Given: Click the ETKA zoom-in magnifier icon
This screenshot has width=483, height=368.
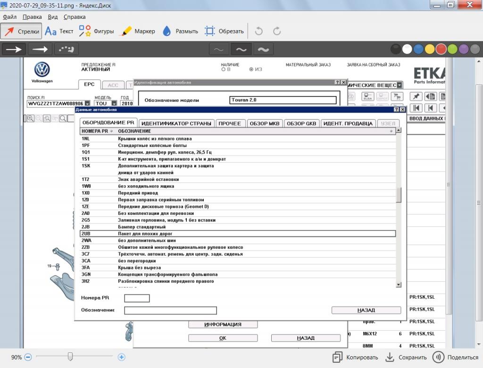Looking at the screenshot, I should [31, 118].
